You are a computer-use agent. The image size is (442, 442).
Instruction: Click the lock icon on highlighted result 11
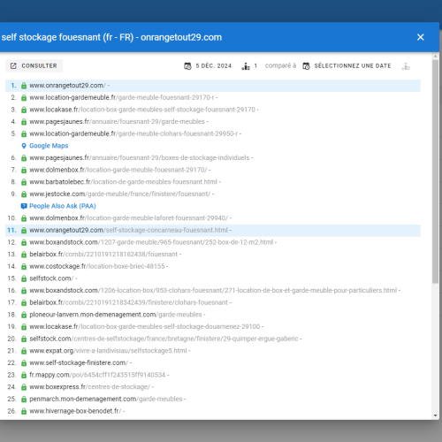(24, 231)
